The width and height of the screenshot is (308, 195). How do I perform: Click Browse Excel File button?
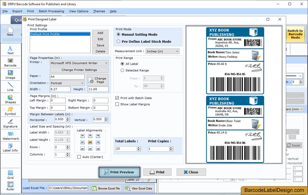click(106, 188)
